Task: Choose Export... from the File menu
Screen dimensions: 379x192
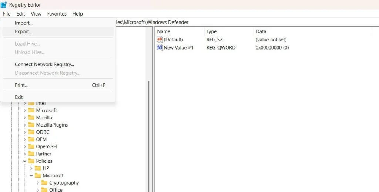Action: click(x=23, y=32)
